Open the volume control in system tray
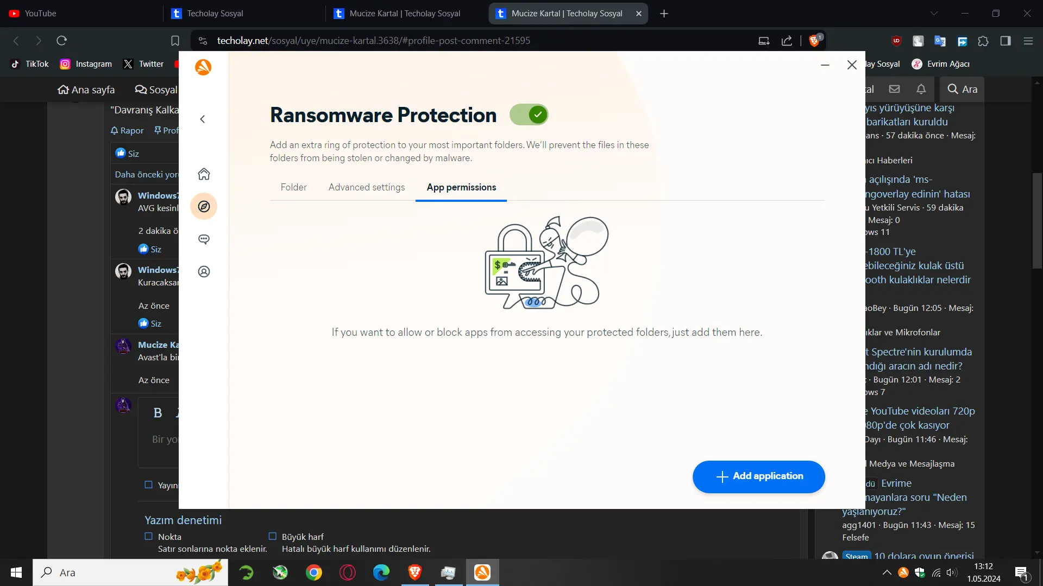This screenshot has width=1043, height=586. [x=952, y=572]
